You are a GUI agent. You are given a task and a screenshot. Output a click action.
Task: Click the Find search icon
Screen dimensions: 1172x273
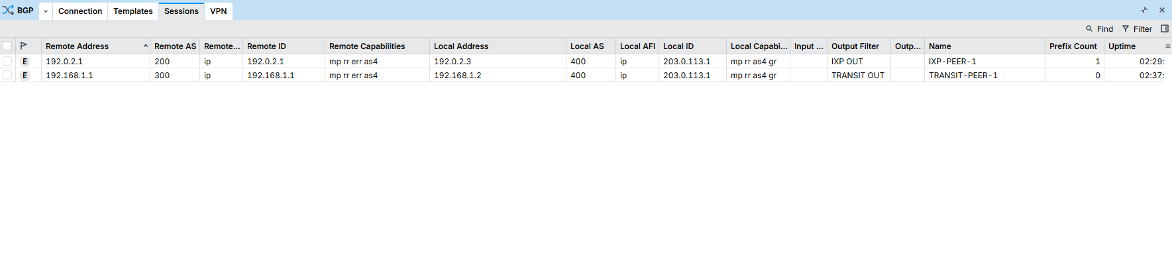[1089, 28]
